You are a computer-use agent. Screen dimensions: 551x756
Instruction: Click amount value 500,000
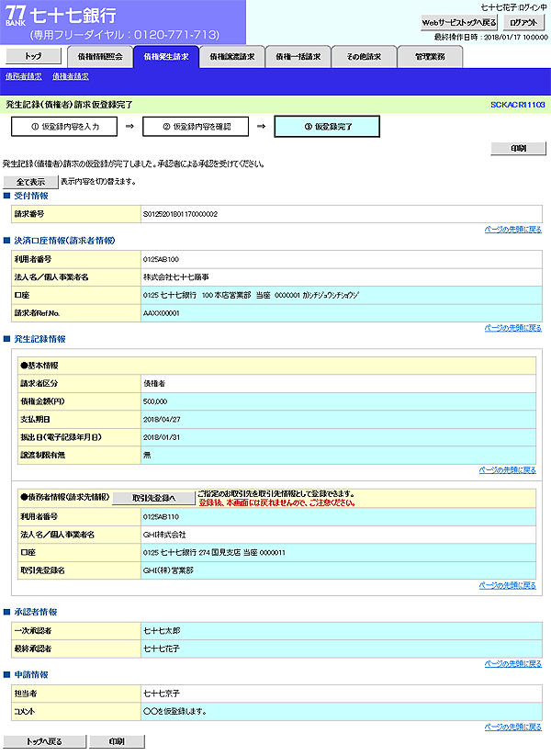pos(155,401)
